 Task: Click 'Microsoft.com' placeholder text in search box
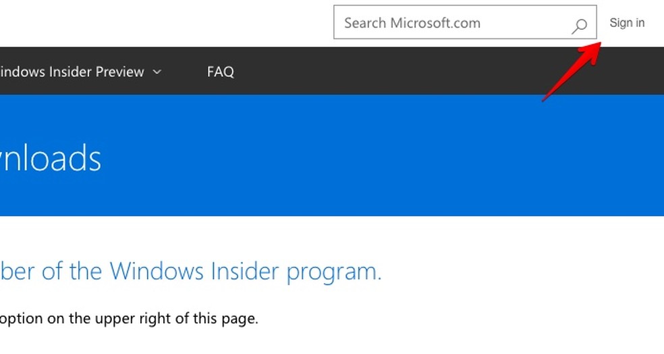435,23
